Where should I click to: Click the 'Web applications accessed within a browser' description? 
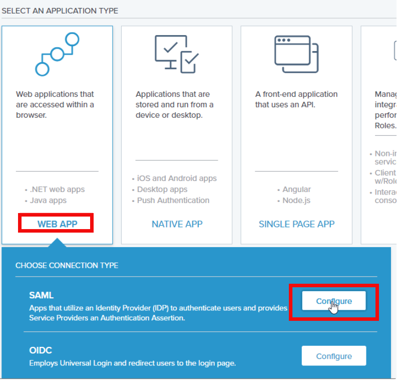point(55,104)
